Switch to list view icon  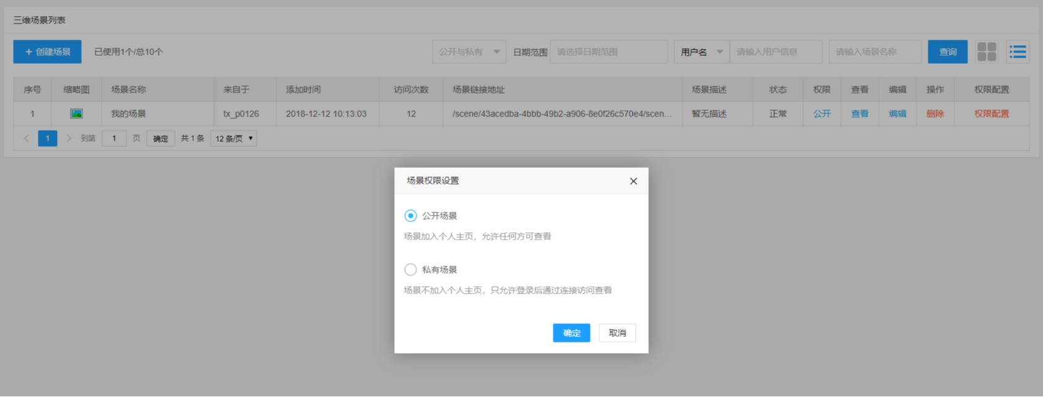coord(1018,52)
